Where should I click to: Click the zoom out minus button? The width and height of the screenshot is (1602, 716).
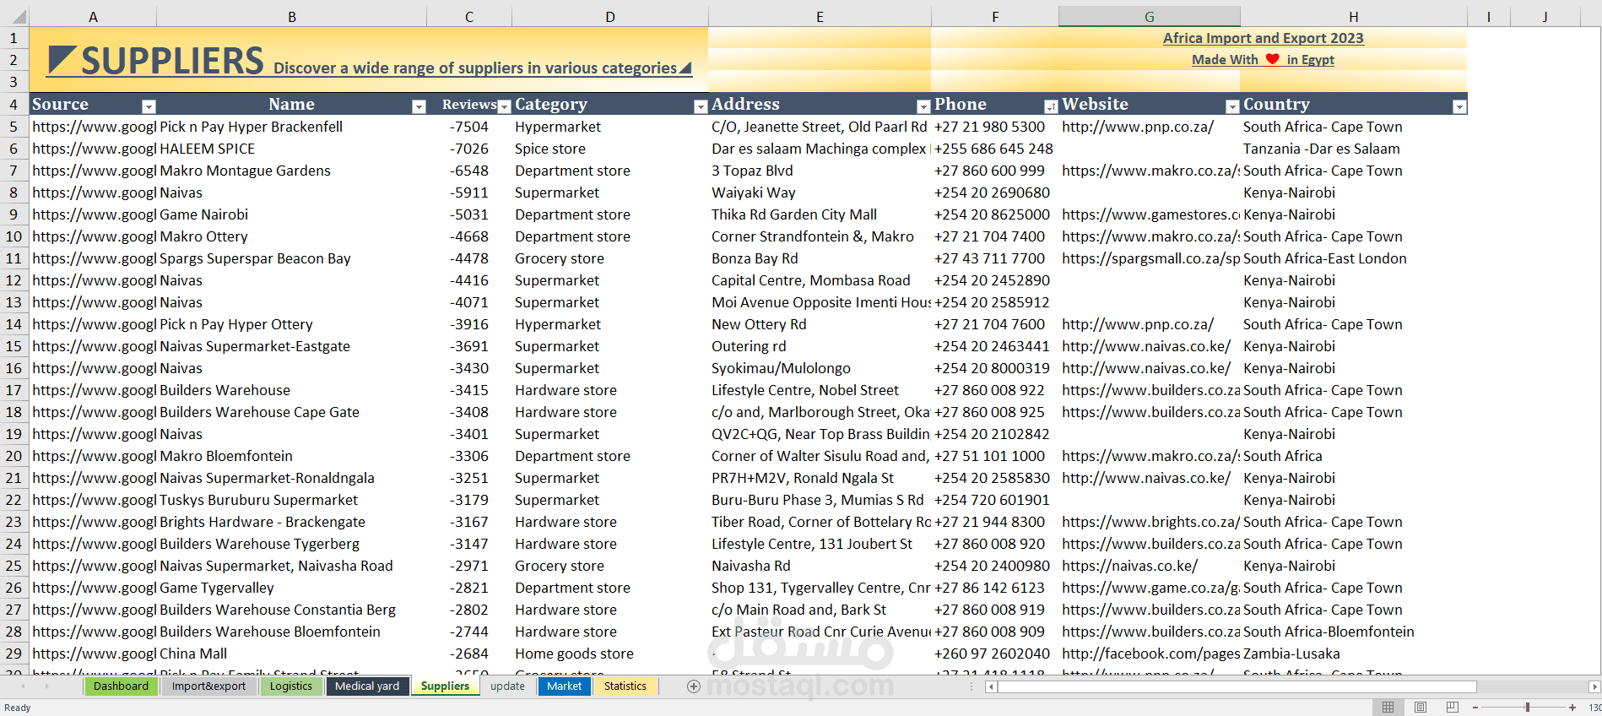(x=1475, y=708)
